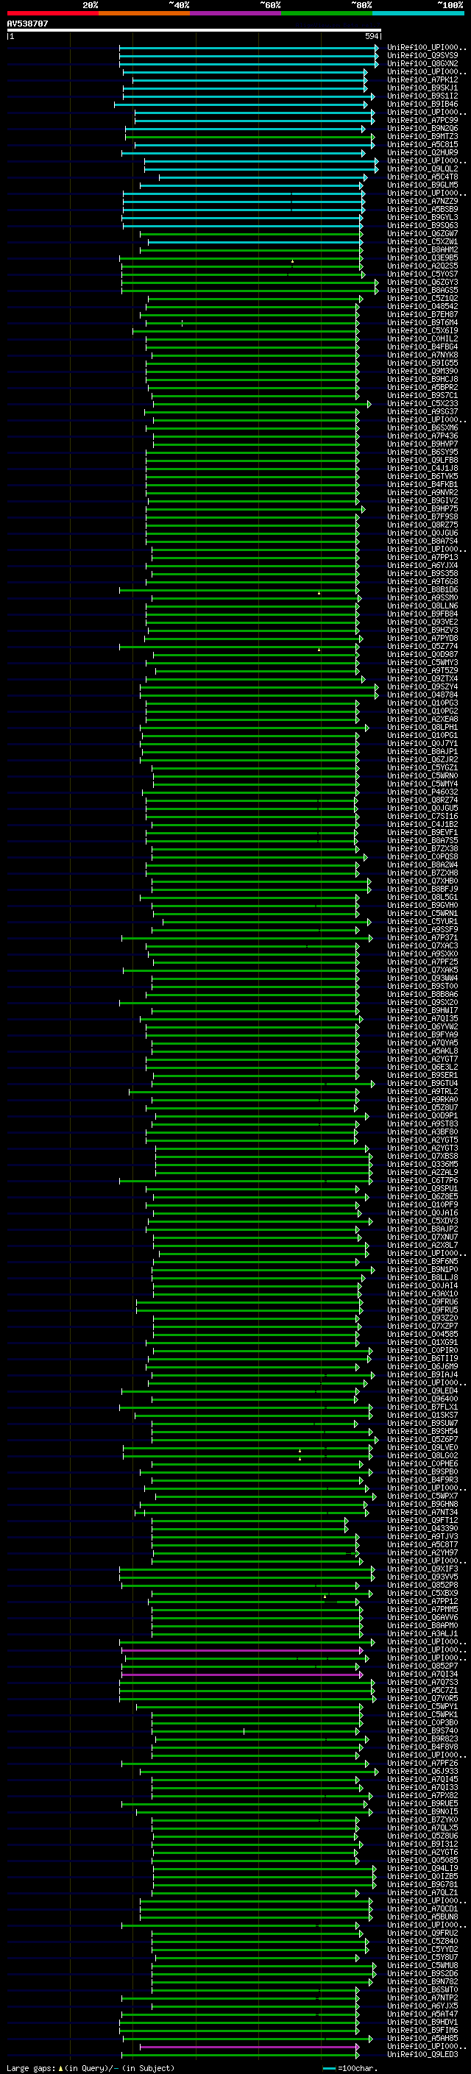Click the red 20% identity legend bar
This screenshot has width=471, height=2074.
coord(53,13)
